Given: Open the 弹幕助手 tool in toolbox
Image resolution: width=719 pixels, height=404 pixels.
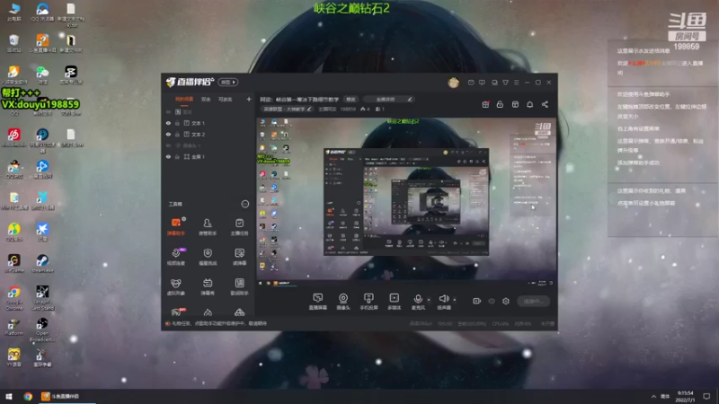Looking at the screenshot, I should [176, 227].
